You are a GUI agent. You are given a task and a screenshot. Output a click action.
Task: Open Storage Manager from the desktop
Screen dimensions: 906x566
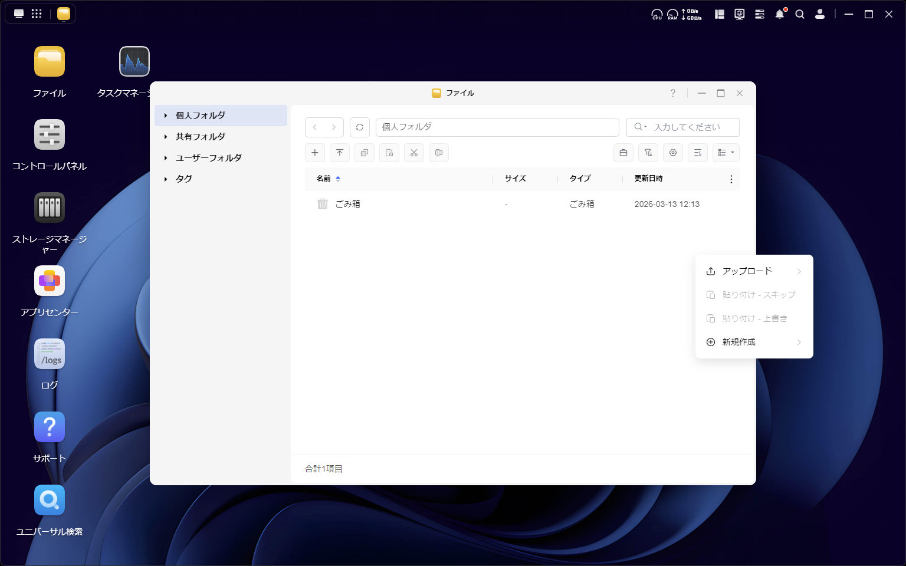pos(50,208)
